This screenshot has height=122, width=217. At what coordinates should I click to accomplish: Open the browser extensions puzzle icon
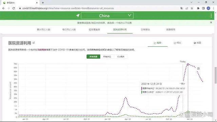(198, 8)
